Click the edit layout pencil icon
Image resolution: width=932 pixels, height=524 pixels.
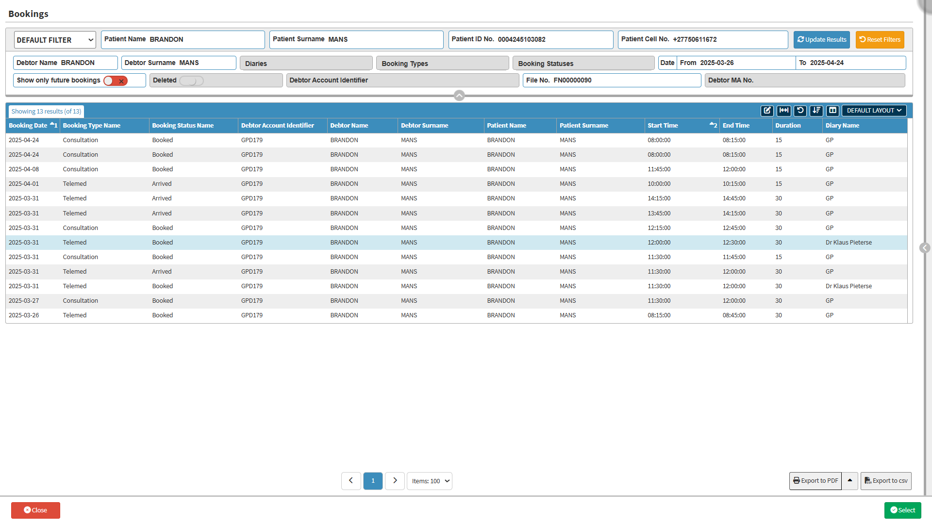[767, 111]
